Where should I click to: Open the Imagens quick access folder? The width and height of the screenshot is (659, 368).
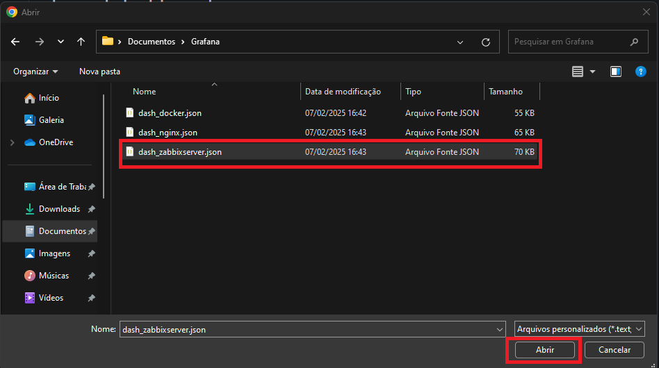54,253
